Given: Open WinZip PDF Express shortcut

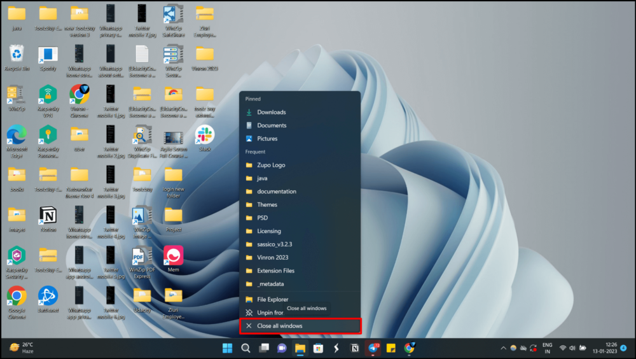Looking at the screenshot, I should click(142, 262).
